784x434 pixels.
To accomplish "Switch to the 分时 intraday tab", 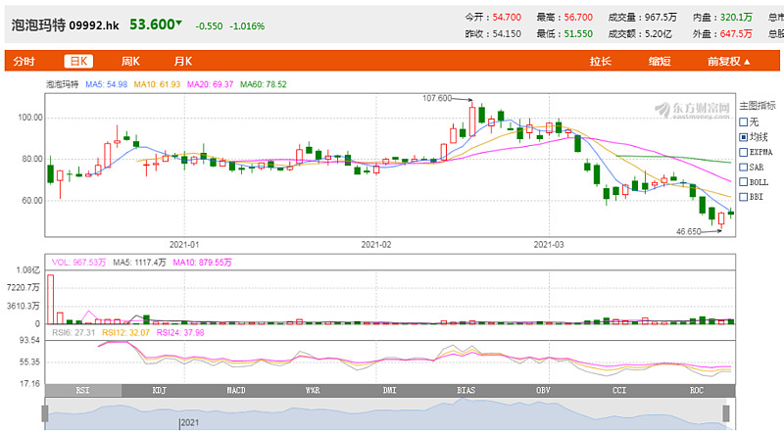I will point(24,61).
